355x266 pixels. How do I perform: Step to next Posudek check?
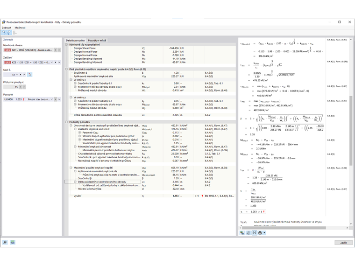click(59, 99)
